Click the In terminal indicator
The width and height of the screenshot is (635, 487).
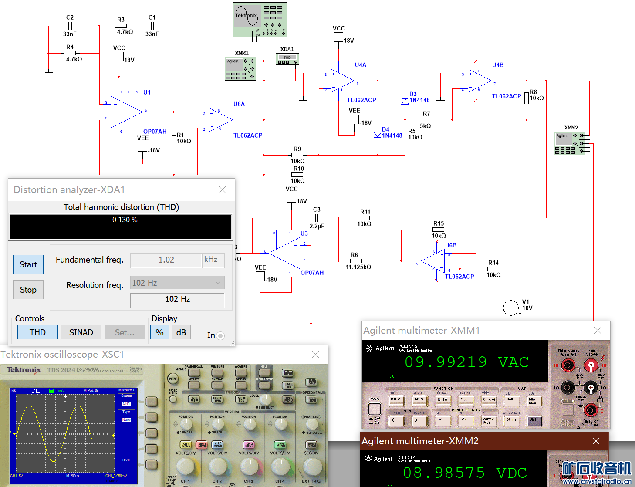tap(220, 335)
